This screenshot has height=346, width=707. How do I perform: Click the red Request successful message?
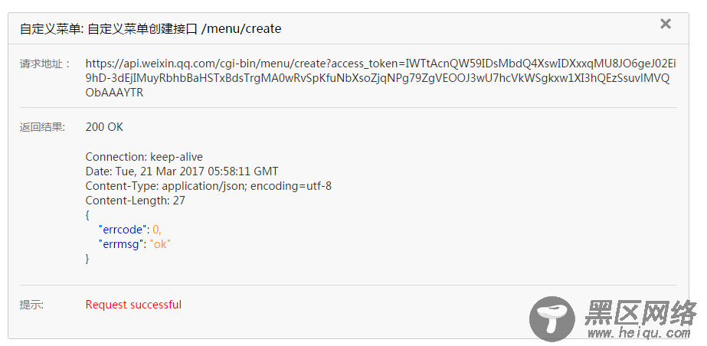coord(133,305)
